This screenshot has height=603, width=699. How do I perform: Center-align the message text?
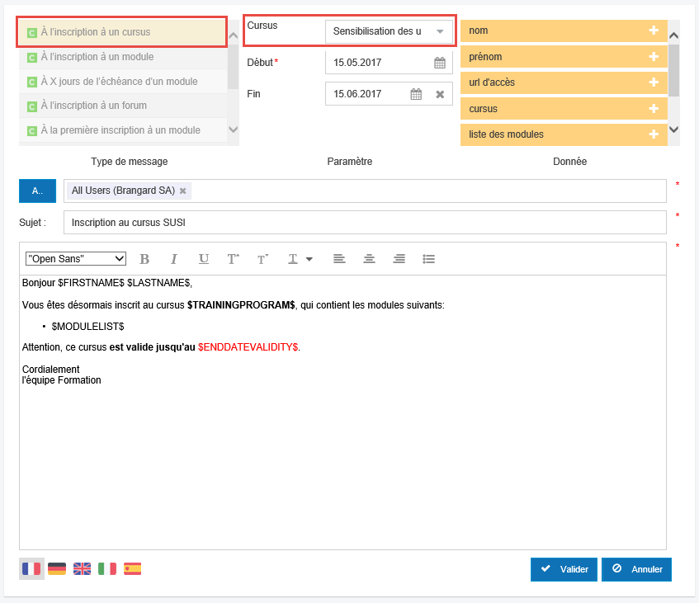tap(369, 259)
